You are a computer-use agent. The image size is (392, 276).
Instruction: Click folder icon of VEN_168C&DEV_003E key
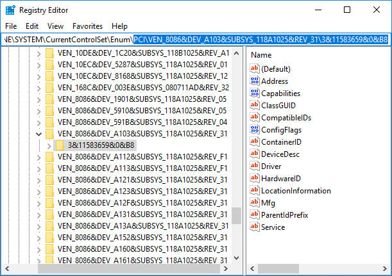(x=49, y=88)
